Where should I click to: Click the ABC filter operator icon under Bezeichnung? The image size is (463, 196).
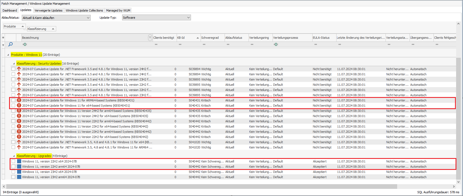click(25, 44)
